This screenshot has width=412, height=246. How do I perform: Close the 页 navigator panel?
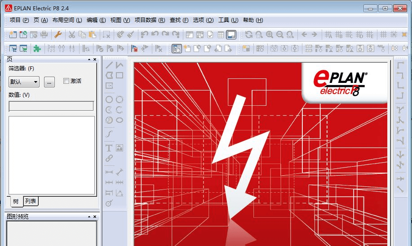(x=95, y=60)
